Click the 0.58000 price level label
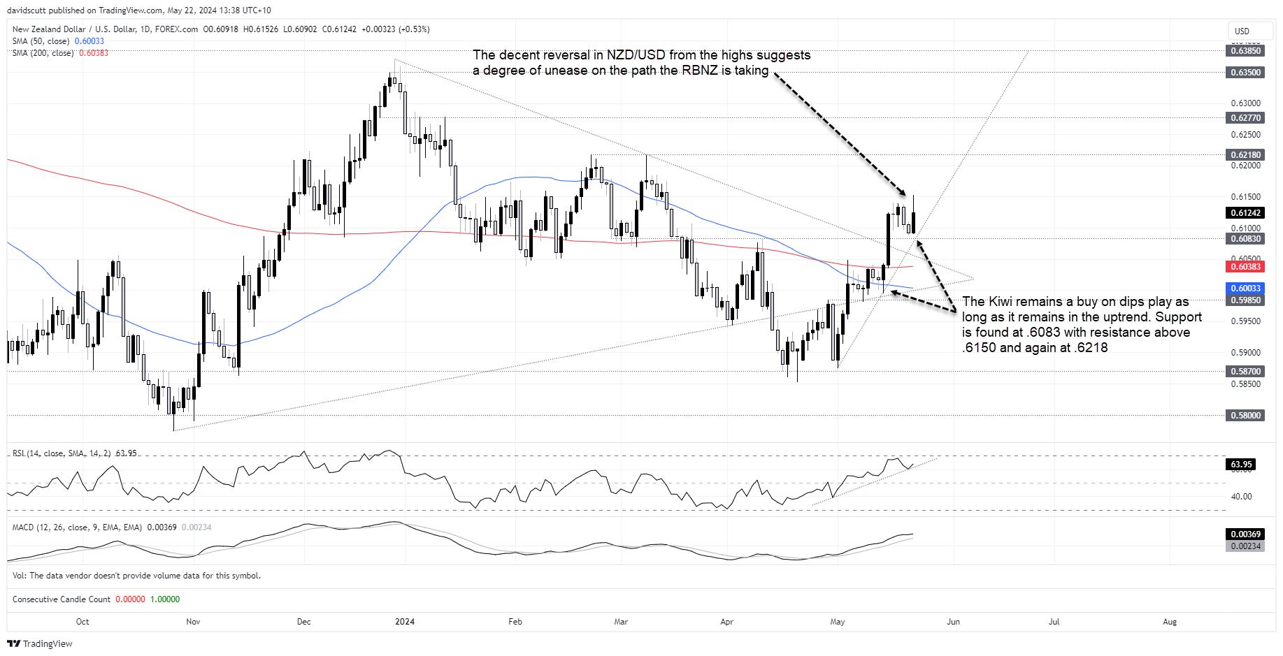Screen dimensions: 1283x656 [1245, 416]
